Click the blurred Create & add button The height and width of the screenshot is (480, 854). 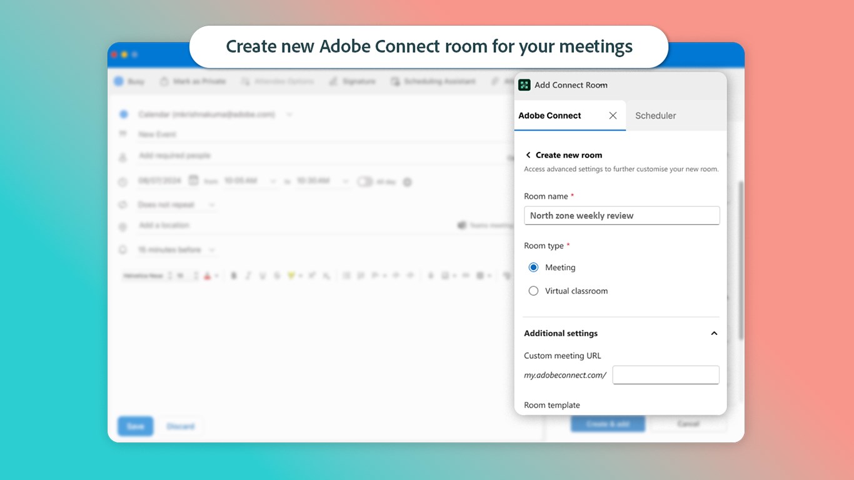pyautogui.click(x=608, y=424)
